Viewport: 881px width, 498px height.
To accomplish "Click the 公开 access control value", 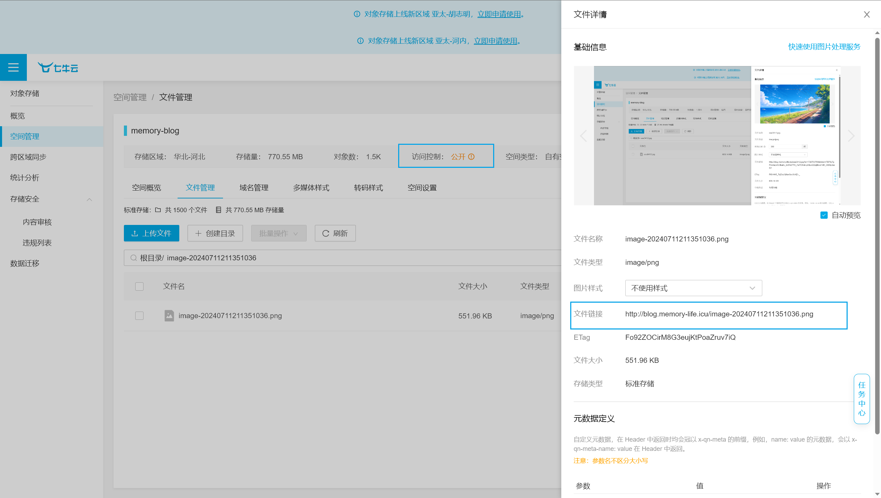I will point(458,157).
